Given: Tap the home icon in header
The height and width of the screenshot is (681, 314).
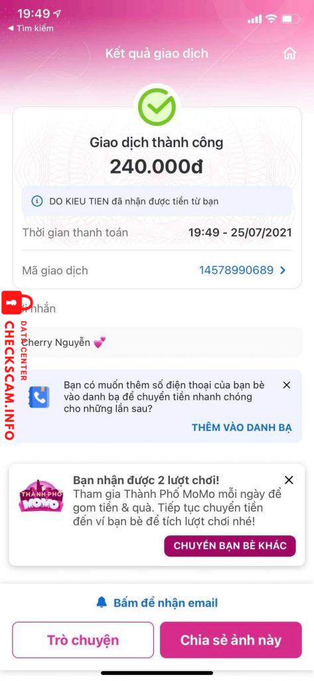Looking at the screenshot, I should [289, 53].
